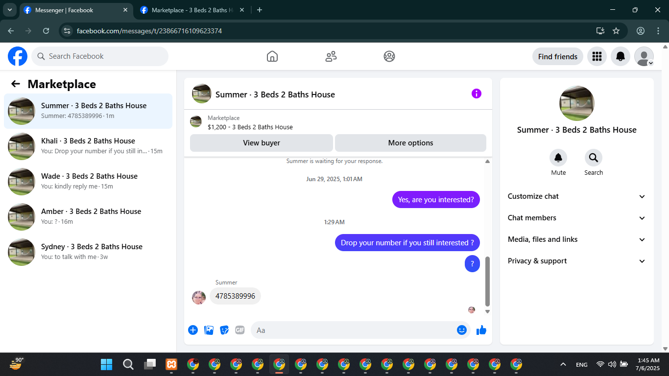Open the Home feed icon
Screen dimensions: 669x376
coord(272,56)
